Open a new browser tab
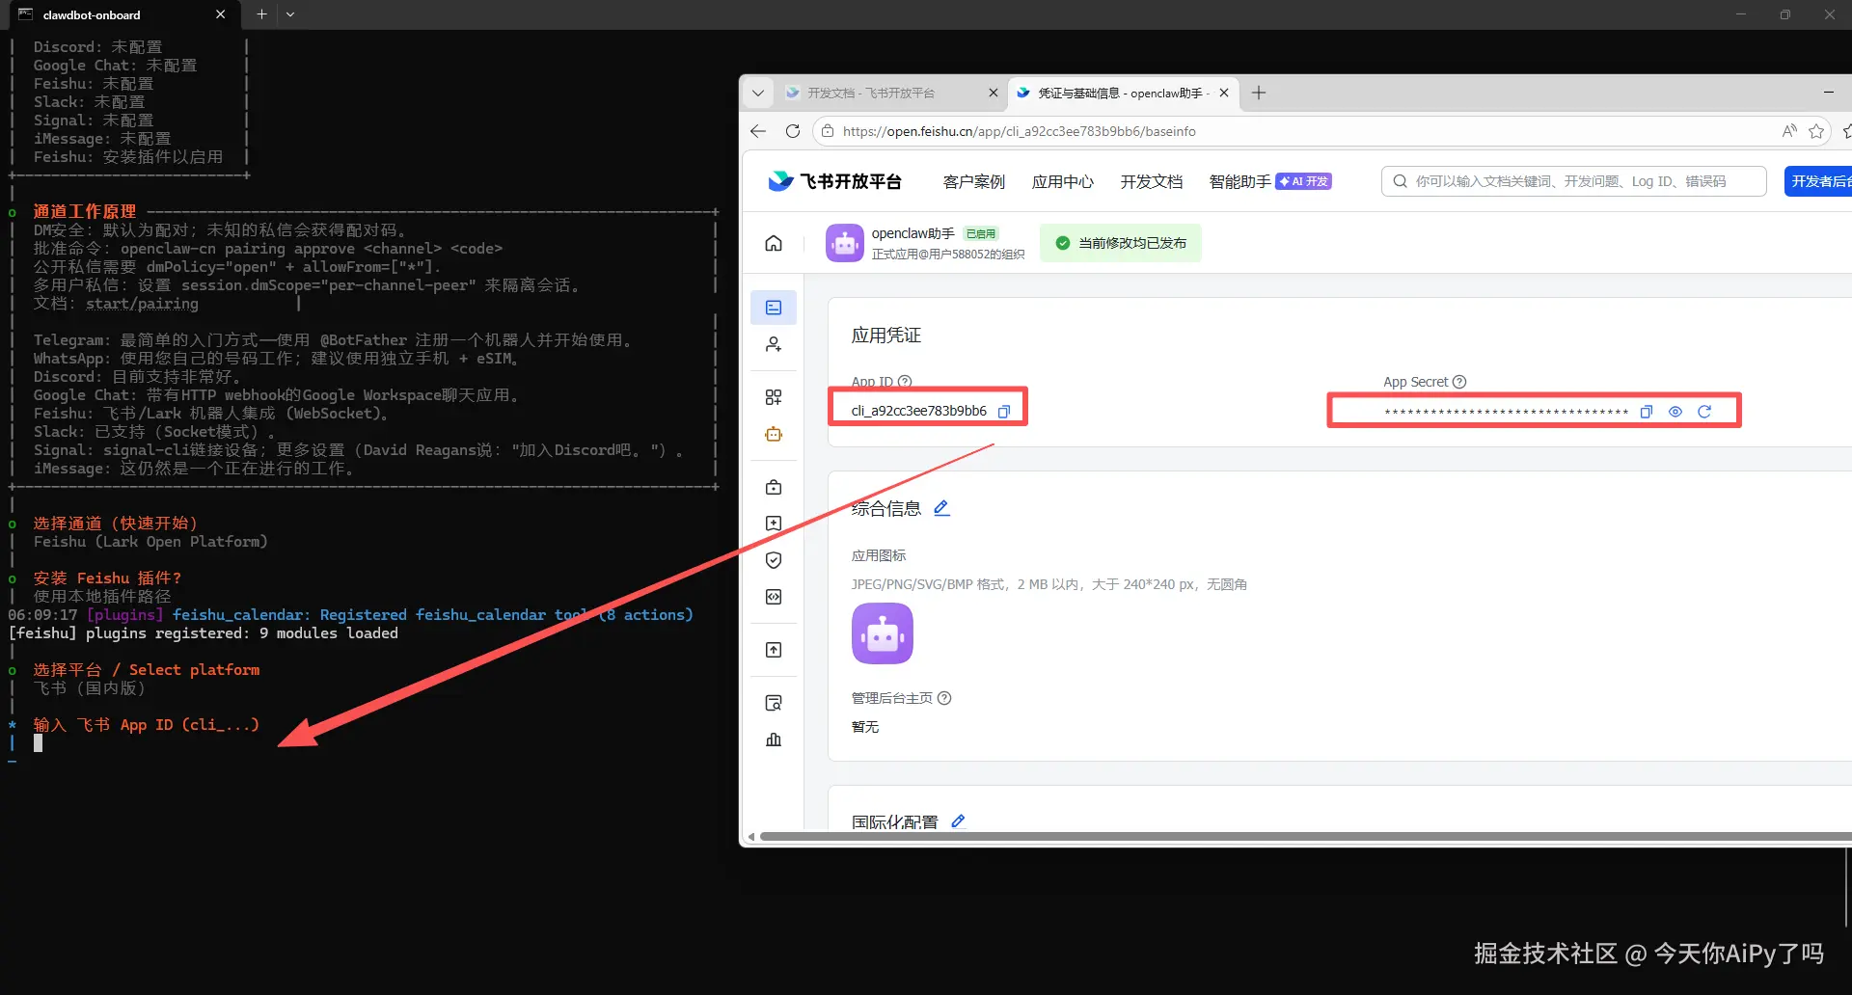Viewport: 1852px width, 995px height. (x=1259, y=93)
